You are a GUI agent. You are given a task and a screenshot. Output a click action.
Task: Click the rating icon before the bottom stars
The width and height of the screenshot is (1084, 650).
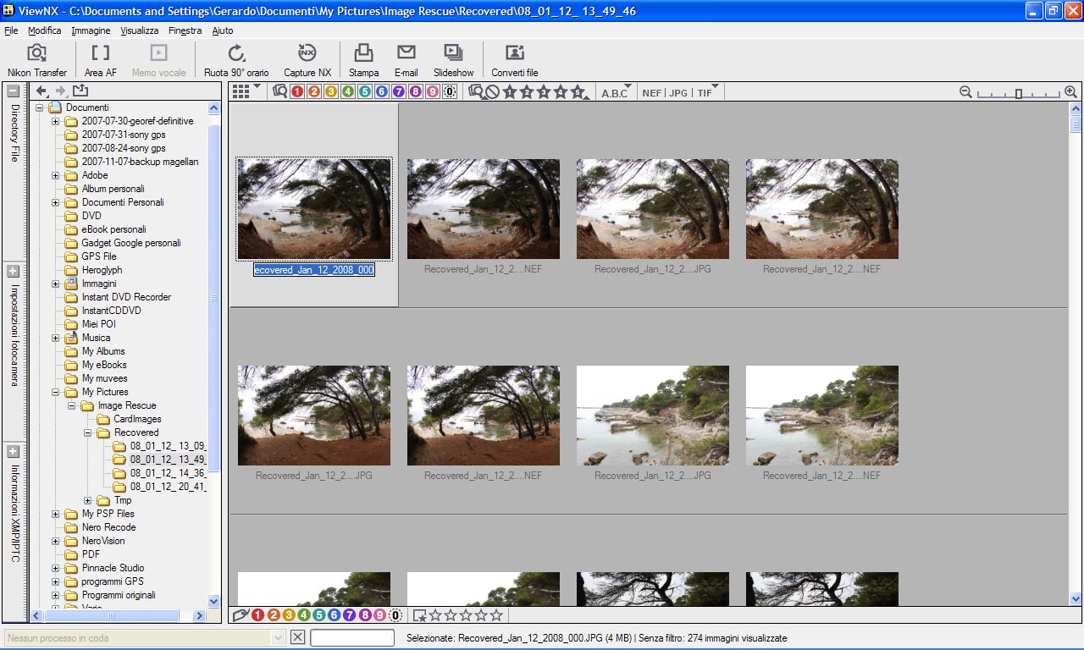[420, 615]
